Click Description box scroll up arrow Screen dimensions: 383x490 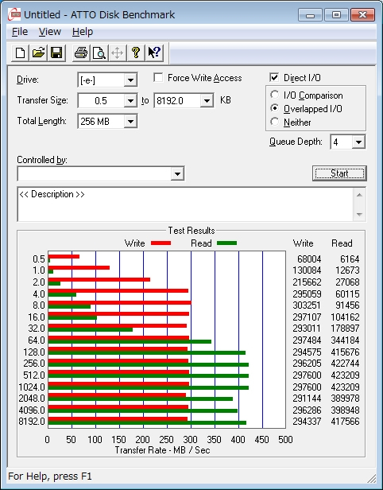(x=359, y=195)
